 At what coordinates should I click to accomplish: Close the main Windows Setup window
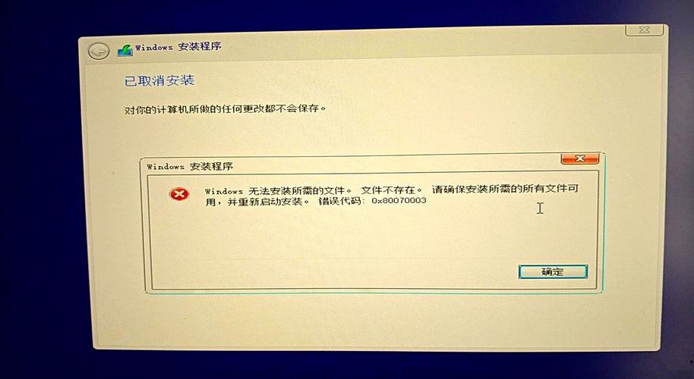coord(644,30)
